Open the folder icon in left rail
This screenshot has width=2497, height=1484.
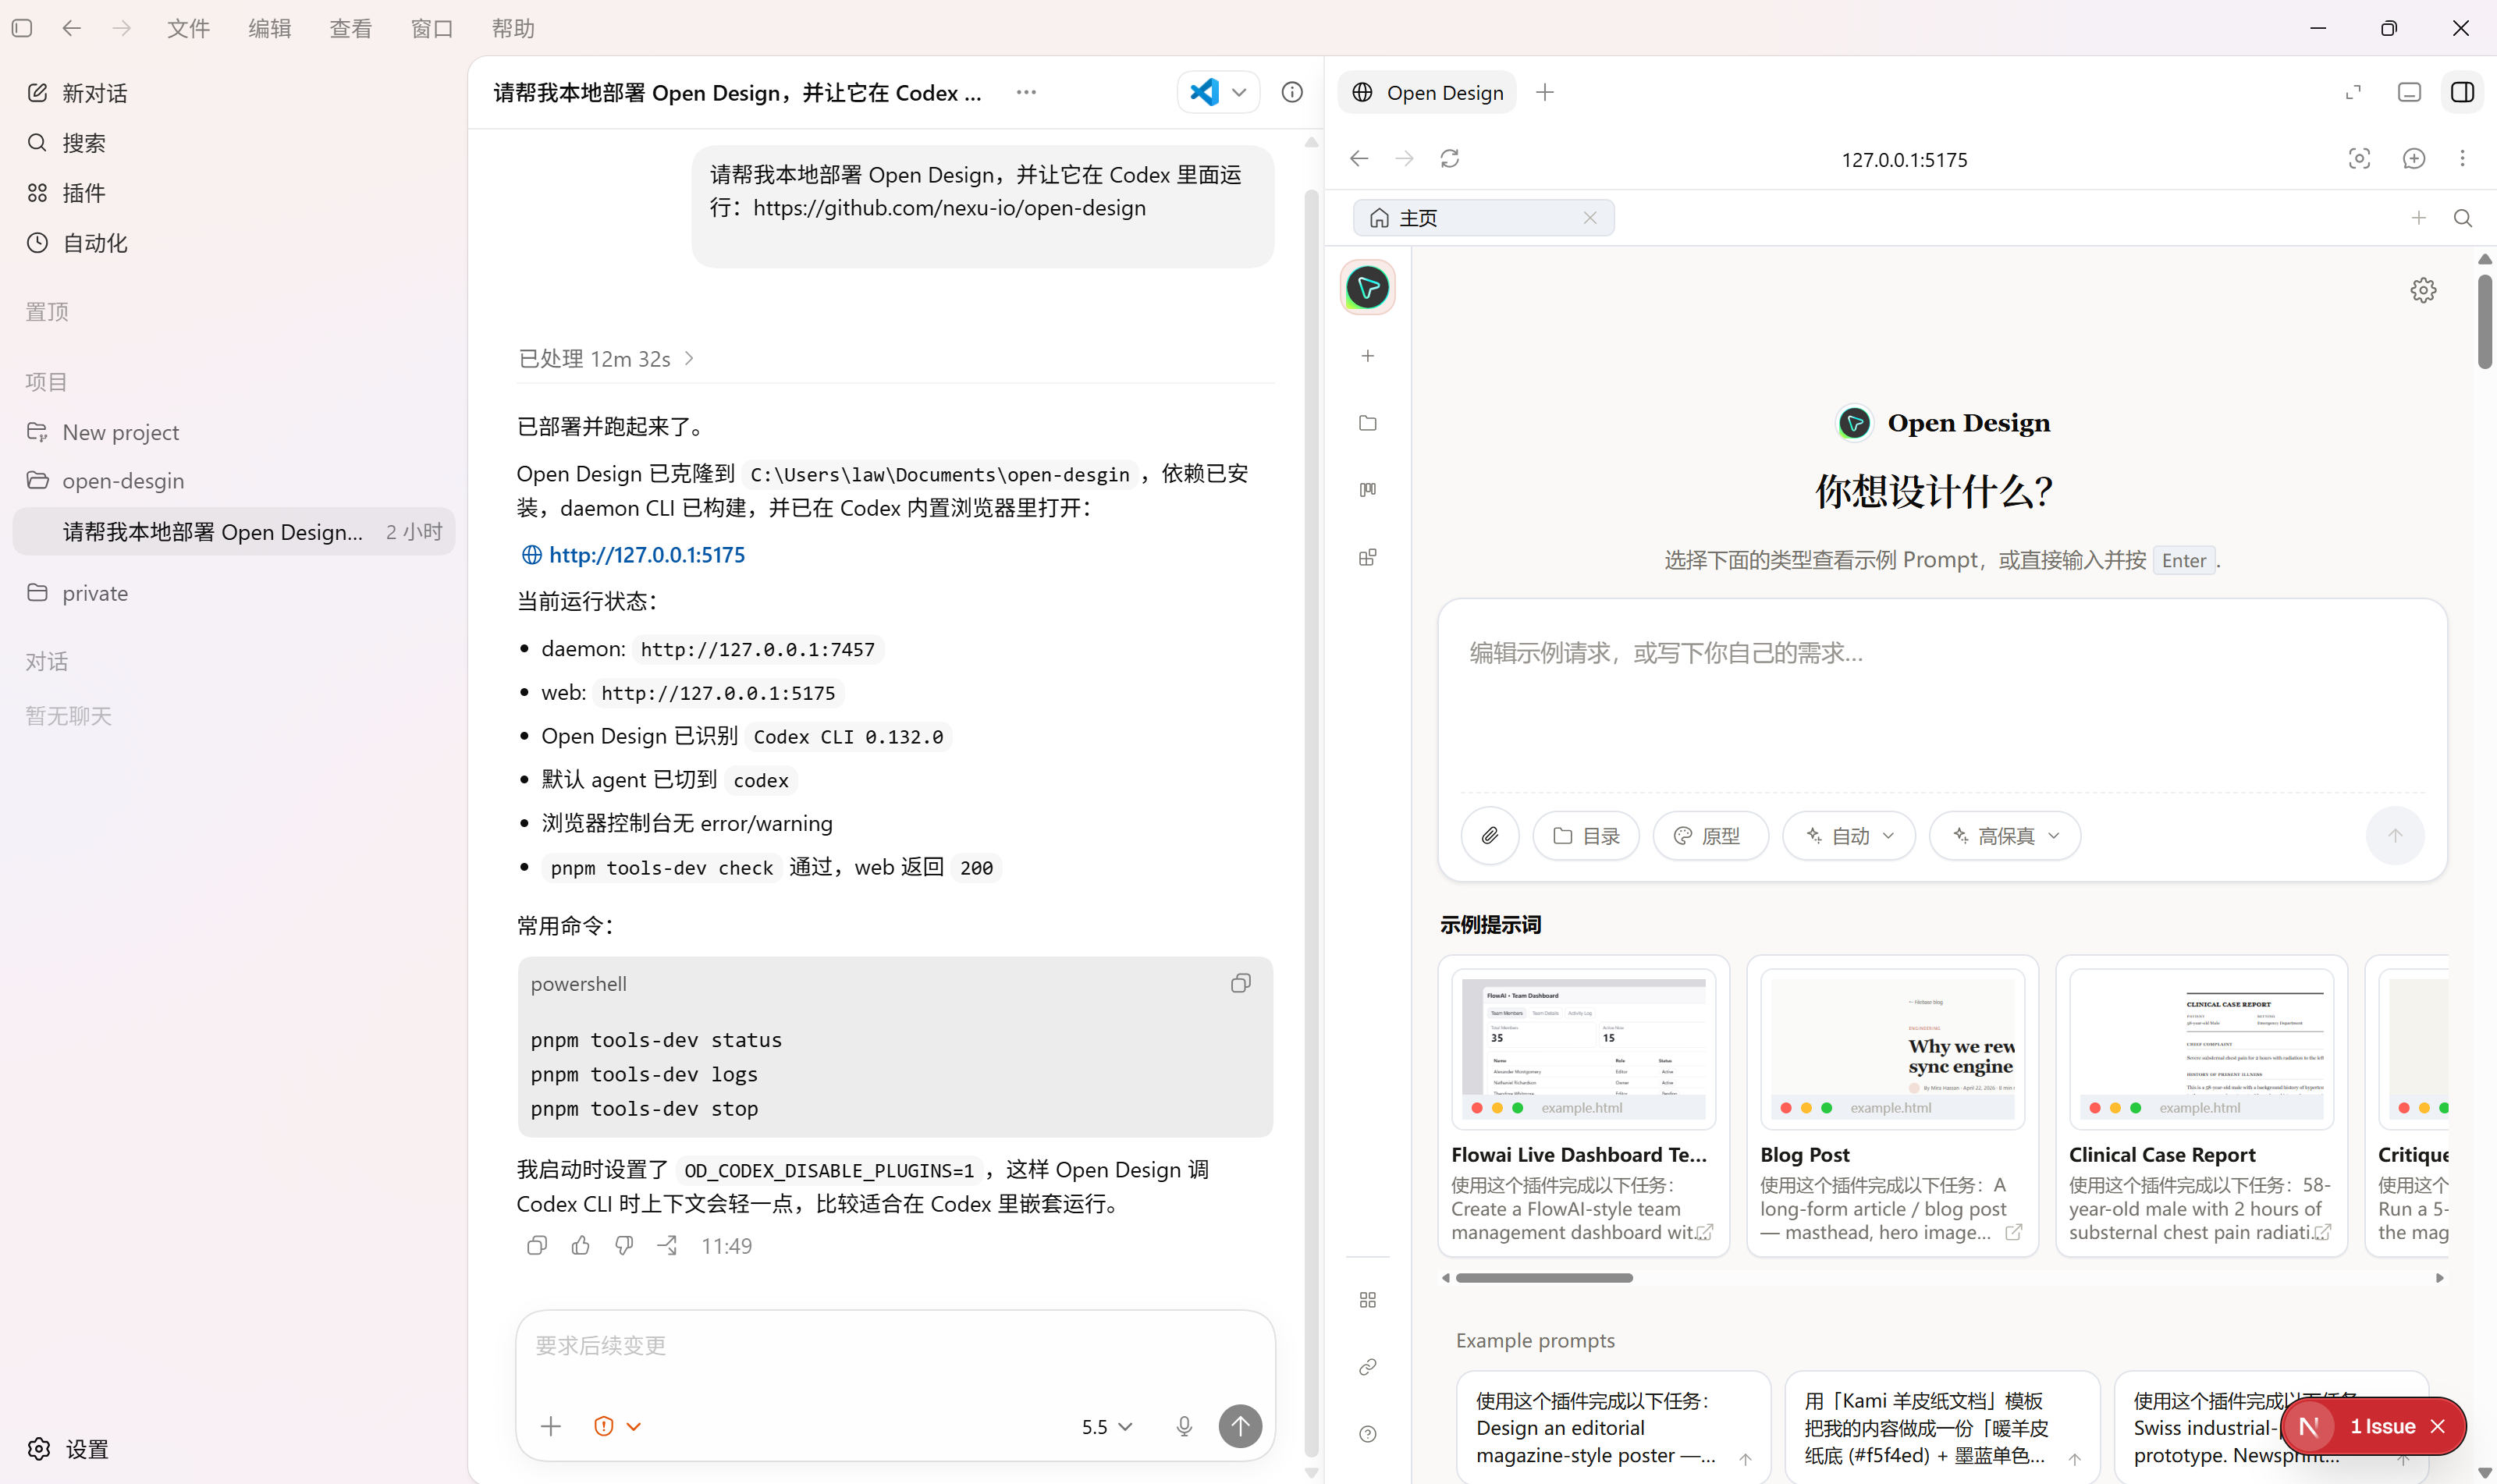[x=1368, y=423]
